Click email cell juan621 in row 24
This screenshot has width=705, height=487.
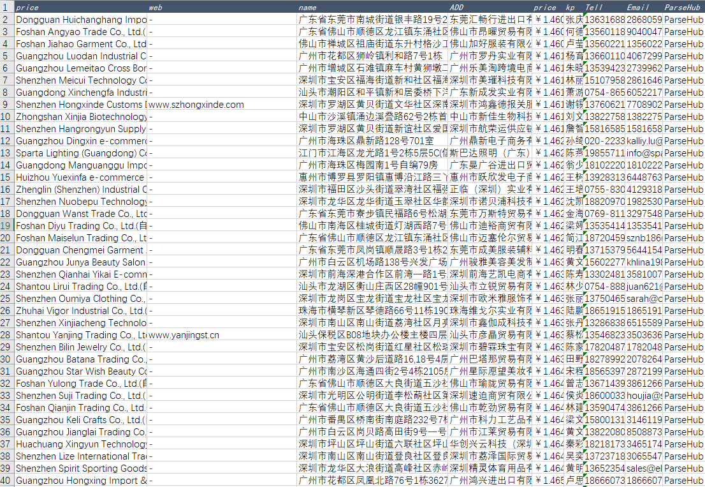pos(644,286)
